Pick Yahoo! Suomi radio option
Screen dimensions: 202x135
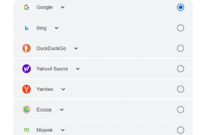(x=180, y=69)
